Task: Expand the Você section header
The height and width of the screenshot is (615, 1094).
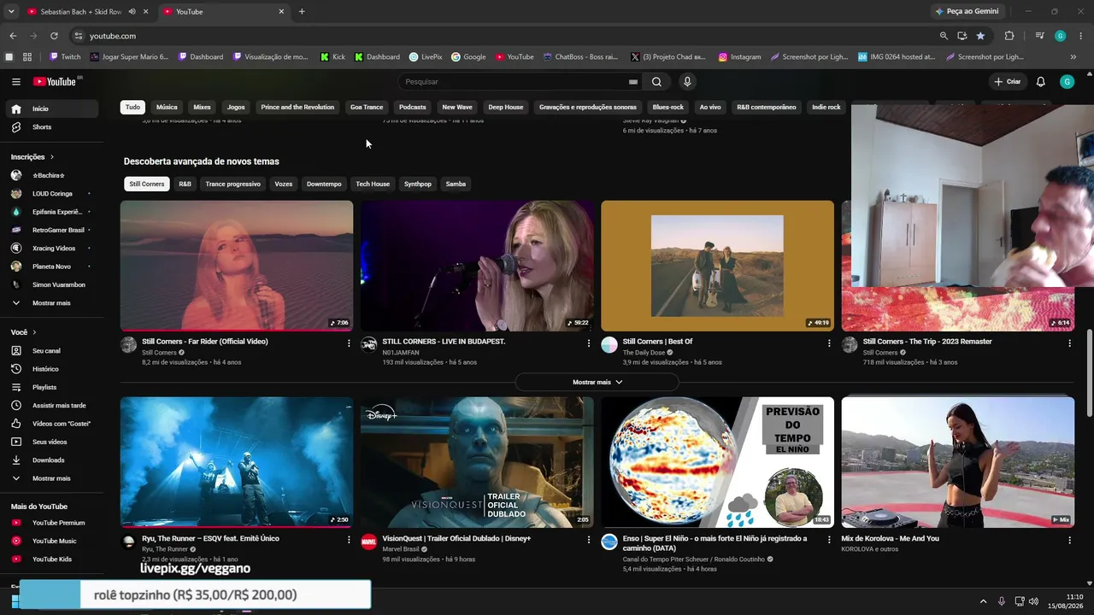Action: pyautogui.click(x=24, y=332)
